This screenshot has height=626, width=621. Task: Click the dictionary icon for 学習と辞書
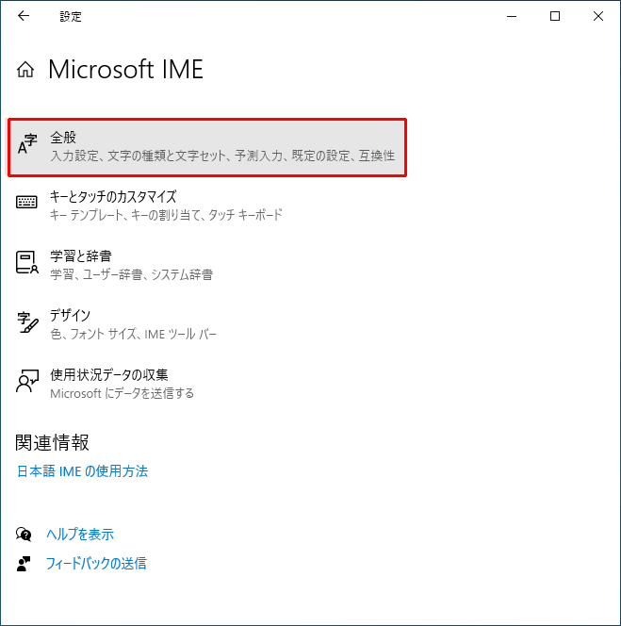pyautogui.click(x=27, y=262)
